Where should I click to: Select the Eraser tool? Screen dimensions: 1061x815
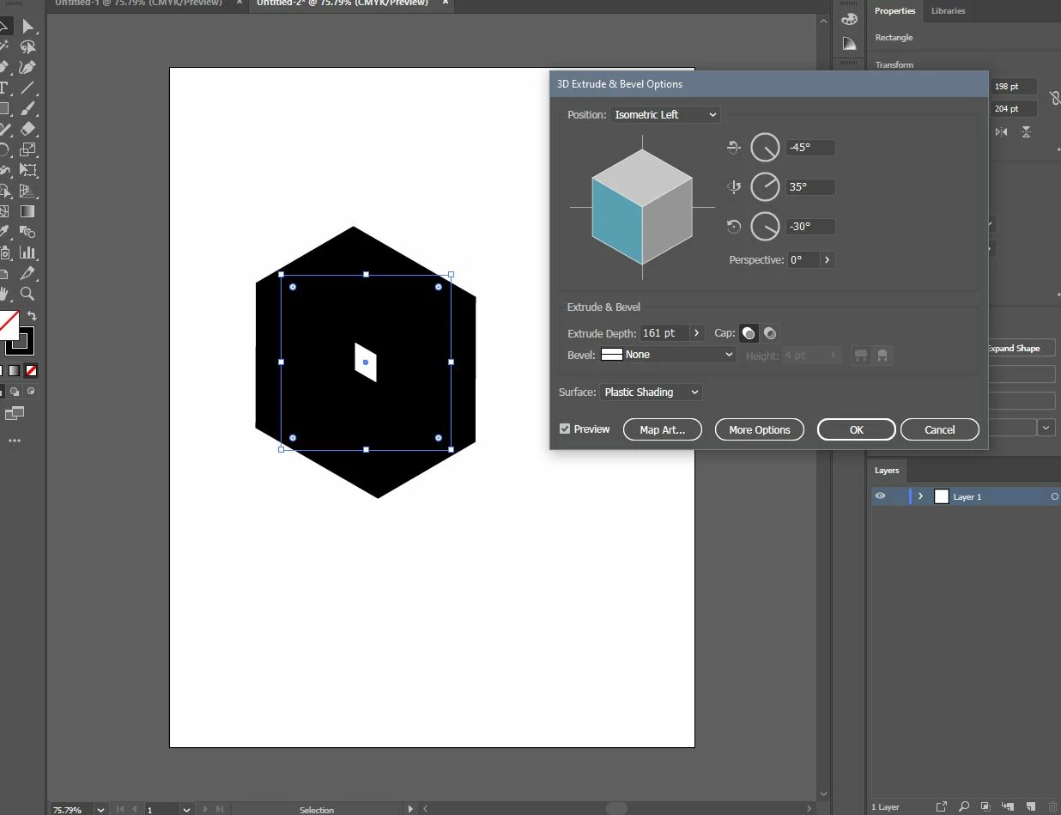[27, 129]
